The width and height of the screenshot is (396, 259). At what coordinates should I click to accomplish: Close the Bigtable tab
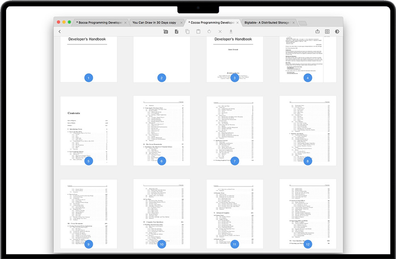click(294, 23)
